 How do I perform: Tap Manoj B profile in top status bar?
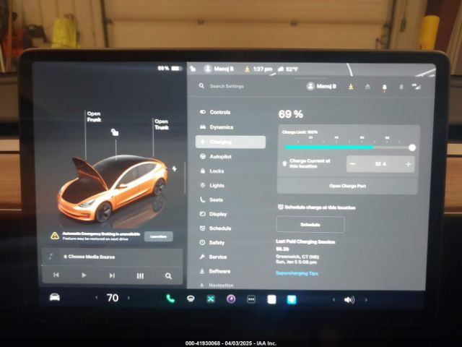pyautogui.click(x=219, y=69)
